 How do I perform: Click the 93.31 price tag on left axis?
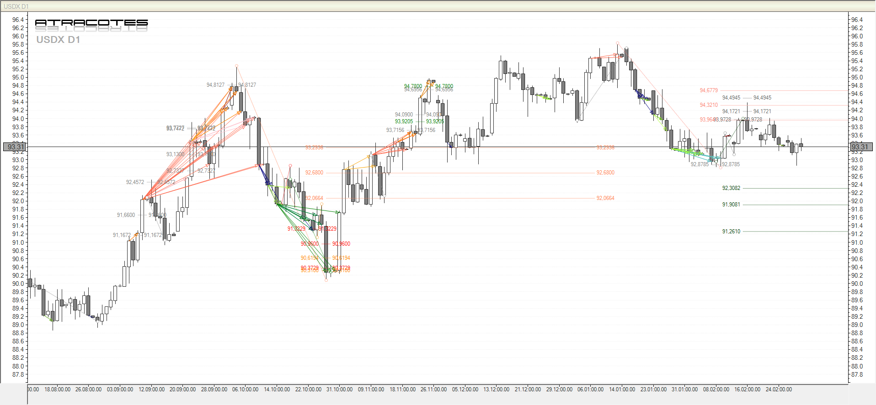(15, 147)
